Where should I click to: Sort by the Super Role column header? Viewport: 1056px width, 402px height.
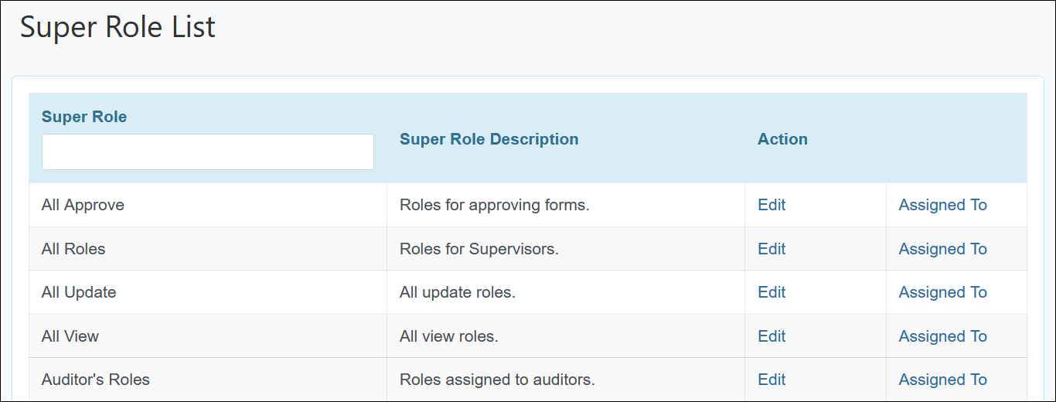[84, 117]
